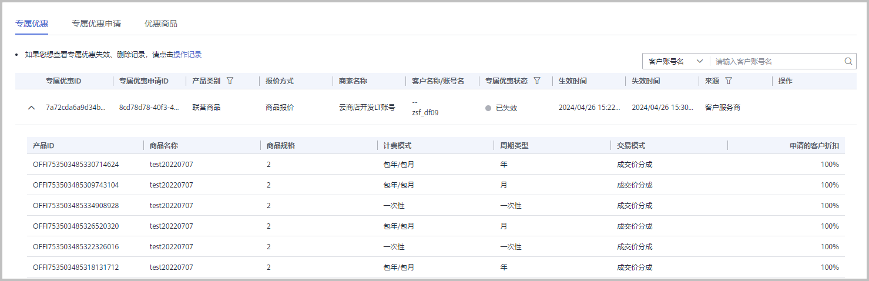Select the 专属优惠 tab
This screenshot has height=281, width=869.
[x=32, y=24]
